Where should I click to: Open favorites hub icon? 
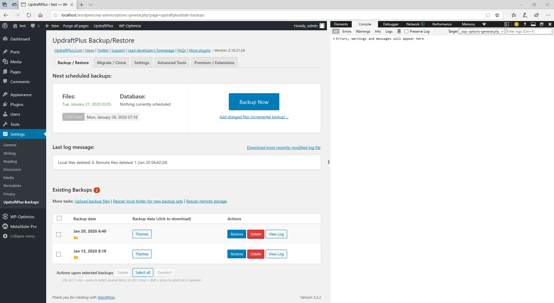point(514,15)
